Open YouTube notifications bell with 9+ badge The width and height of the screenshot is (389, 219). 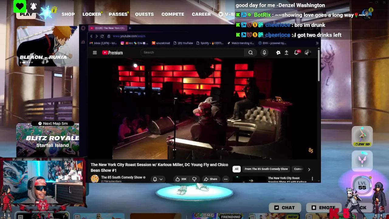click(x=297, y=52)
